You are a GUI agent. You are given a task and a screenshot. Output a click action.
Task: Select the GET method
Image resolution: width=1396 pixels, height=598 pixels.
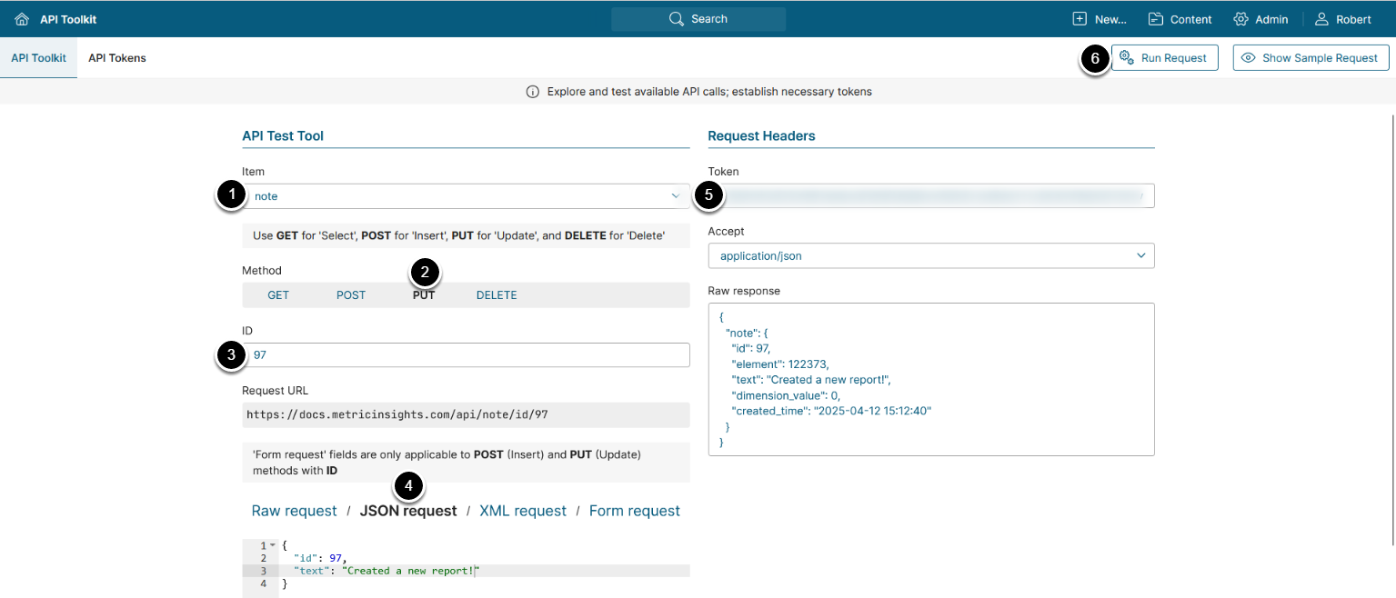(278, 295)
